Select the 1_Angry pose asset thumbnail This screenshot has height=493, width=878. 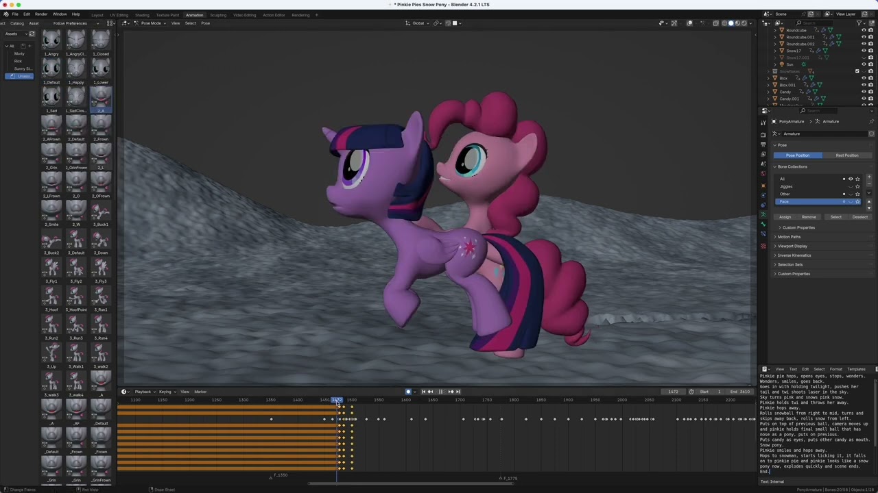[x=51, y=44]
